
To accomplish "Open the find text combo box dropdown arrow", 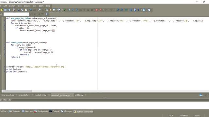I will pyautogui.click(x=27, y=14).
